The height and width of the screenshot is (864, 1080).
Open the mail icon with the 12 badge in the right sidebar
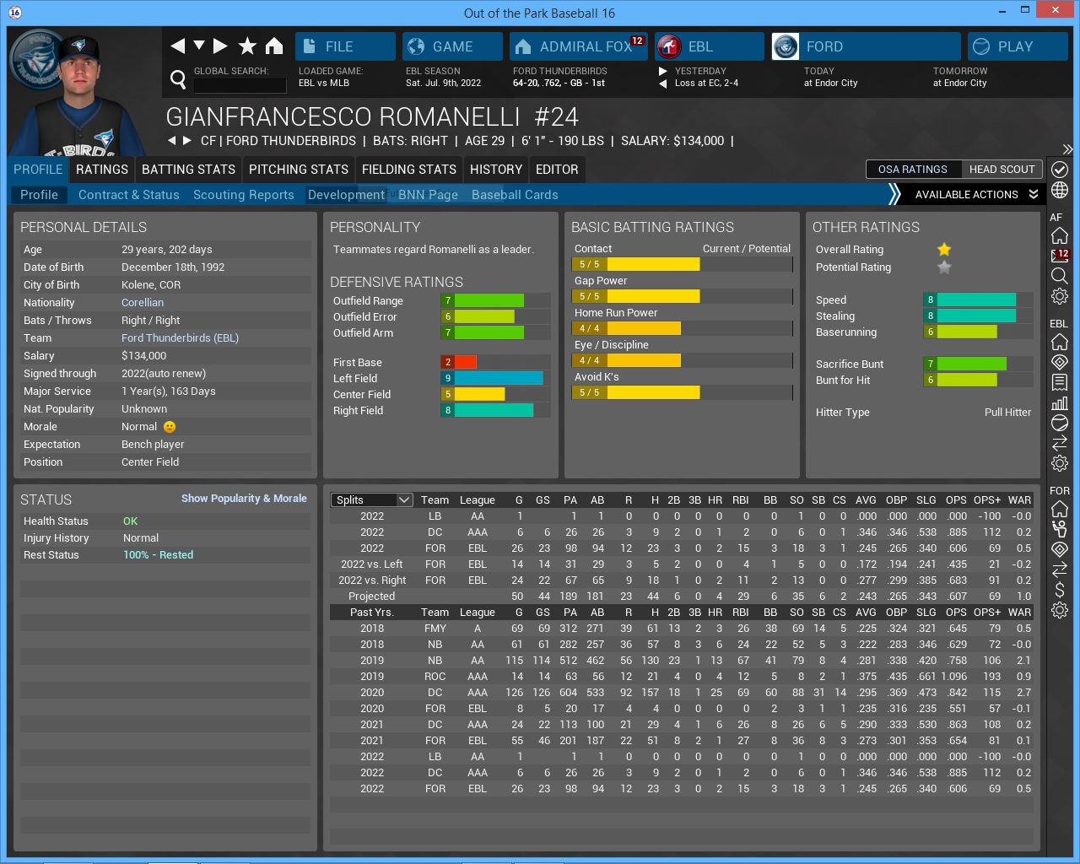[x=1060, y=256]
